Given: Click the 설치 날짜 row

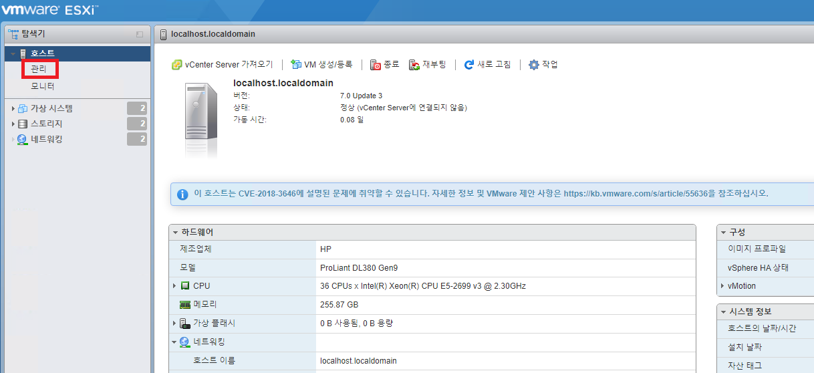Looking at the screenshot, I should click(x=765, y=348).
